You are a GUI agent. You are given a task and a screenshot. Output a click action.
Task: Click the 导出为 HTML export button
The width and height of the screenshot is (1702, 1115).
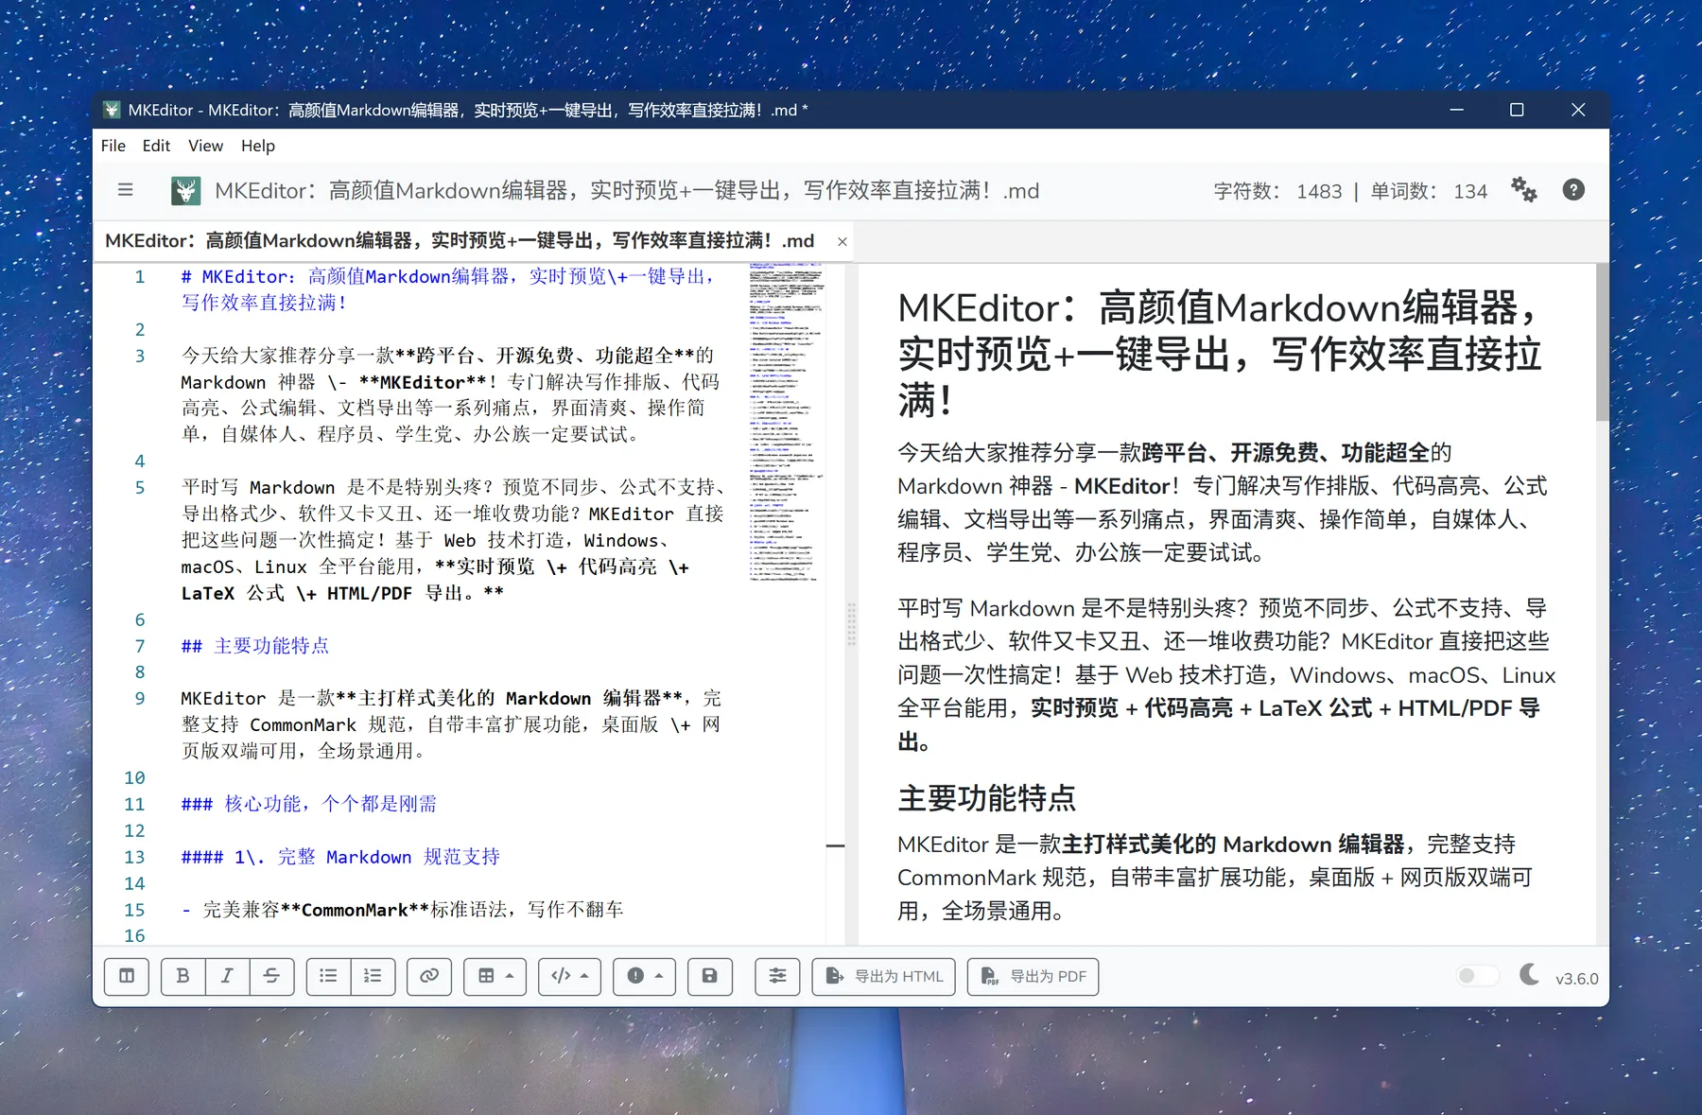(884, 976)
